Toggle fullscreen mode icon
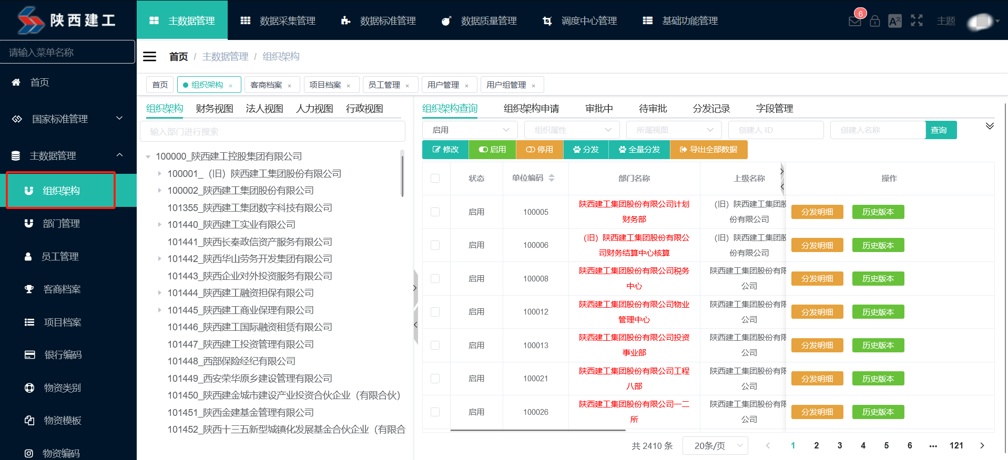 coord(917,20)
